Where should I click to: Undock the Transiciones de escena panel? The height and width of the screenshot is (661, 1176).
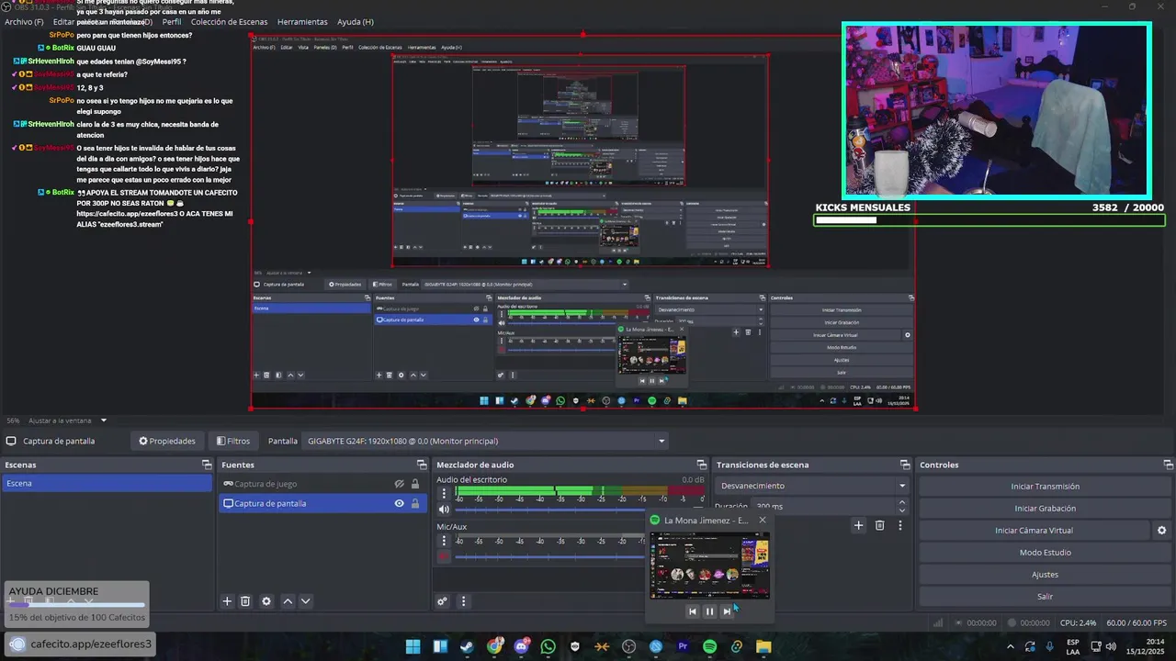click(x=905, y=465)
